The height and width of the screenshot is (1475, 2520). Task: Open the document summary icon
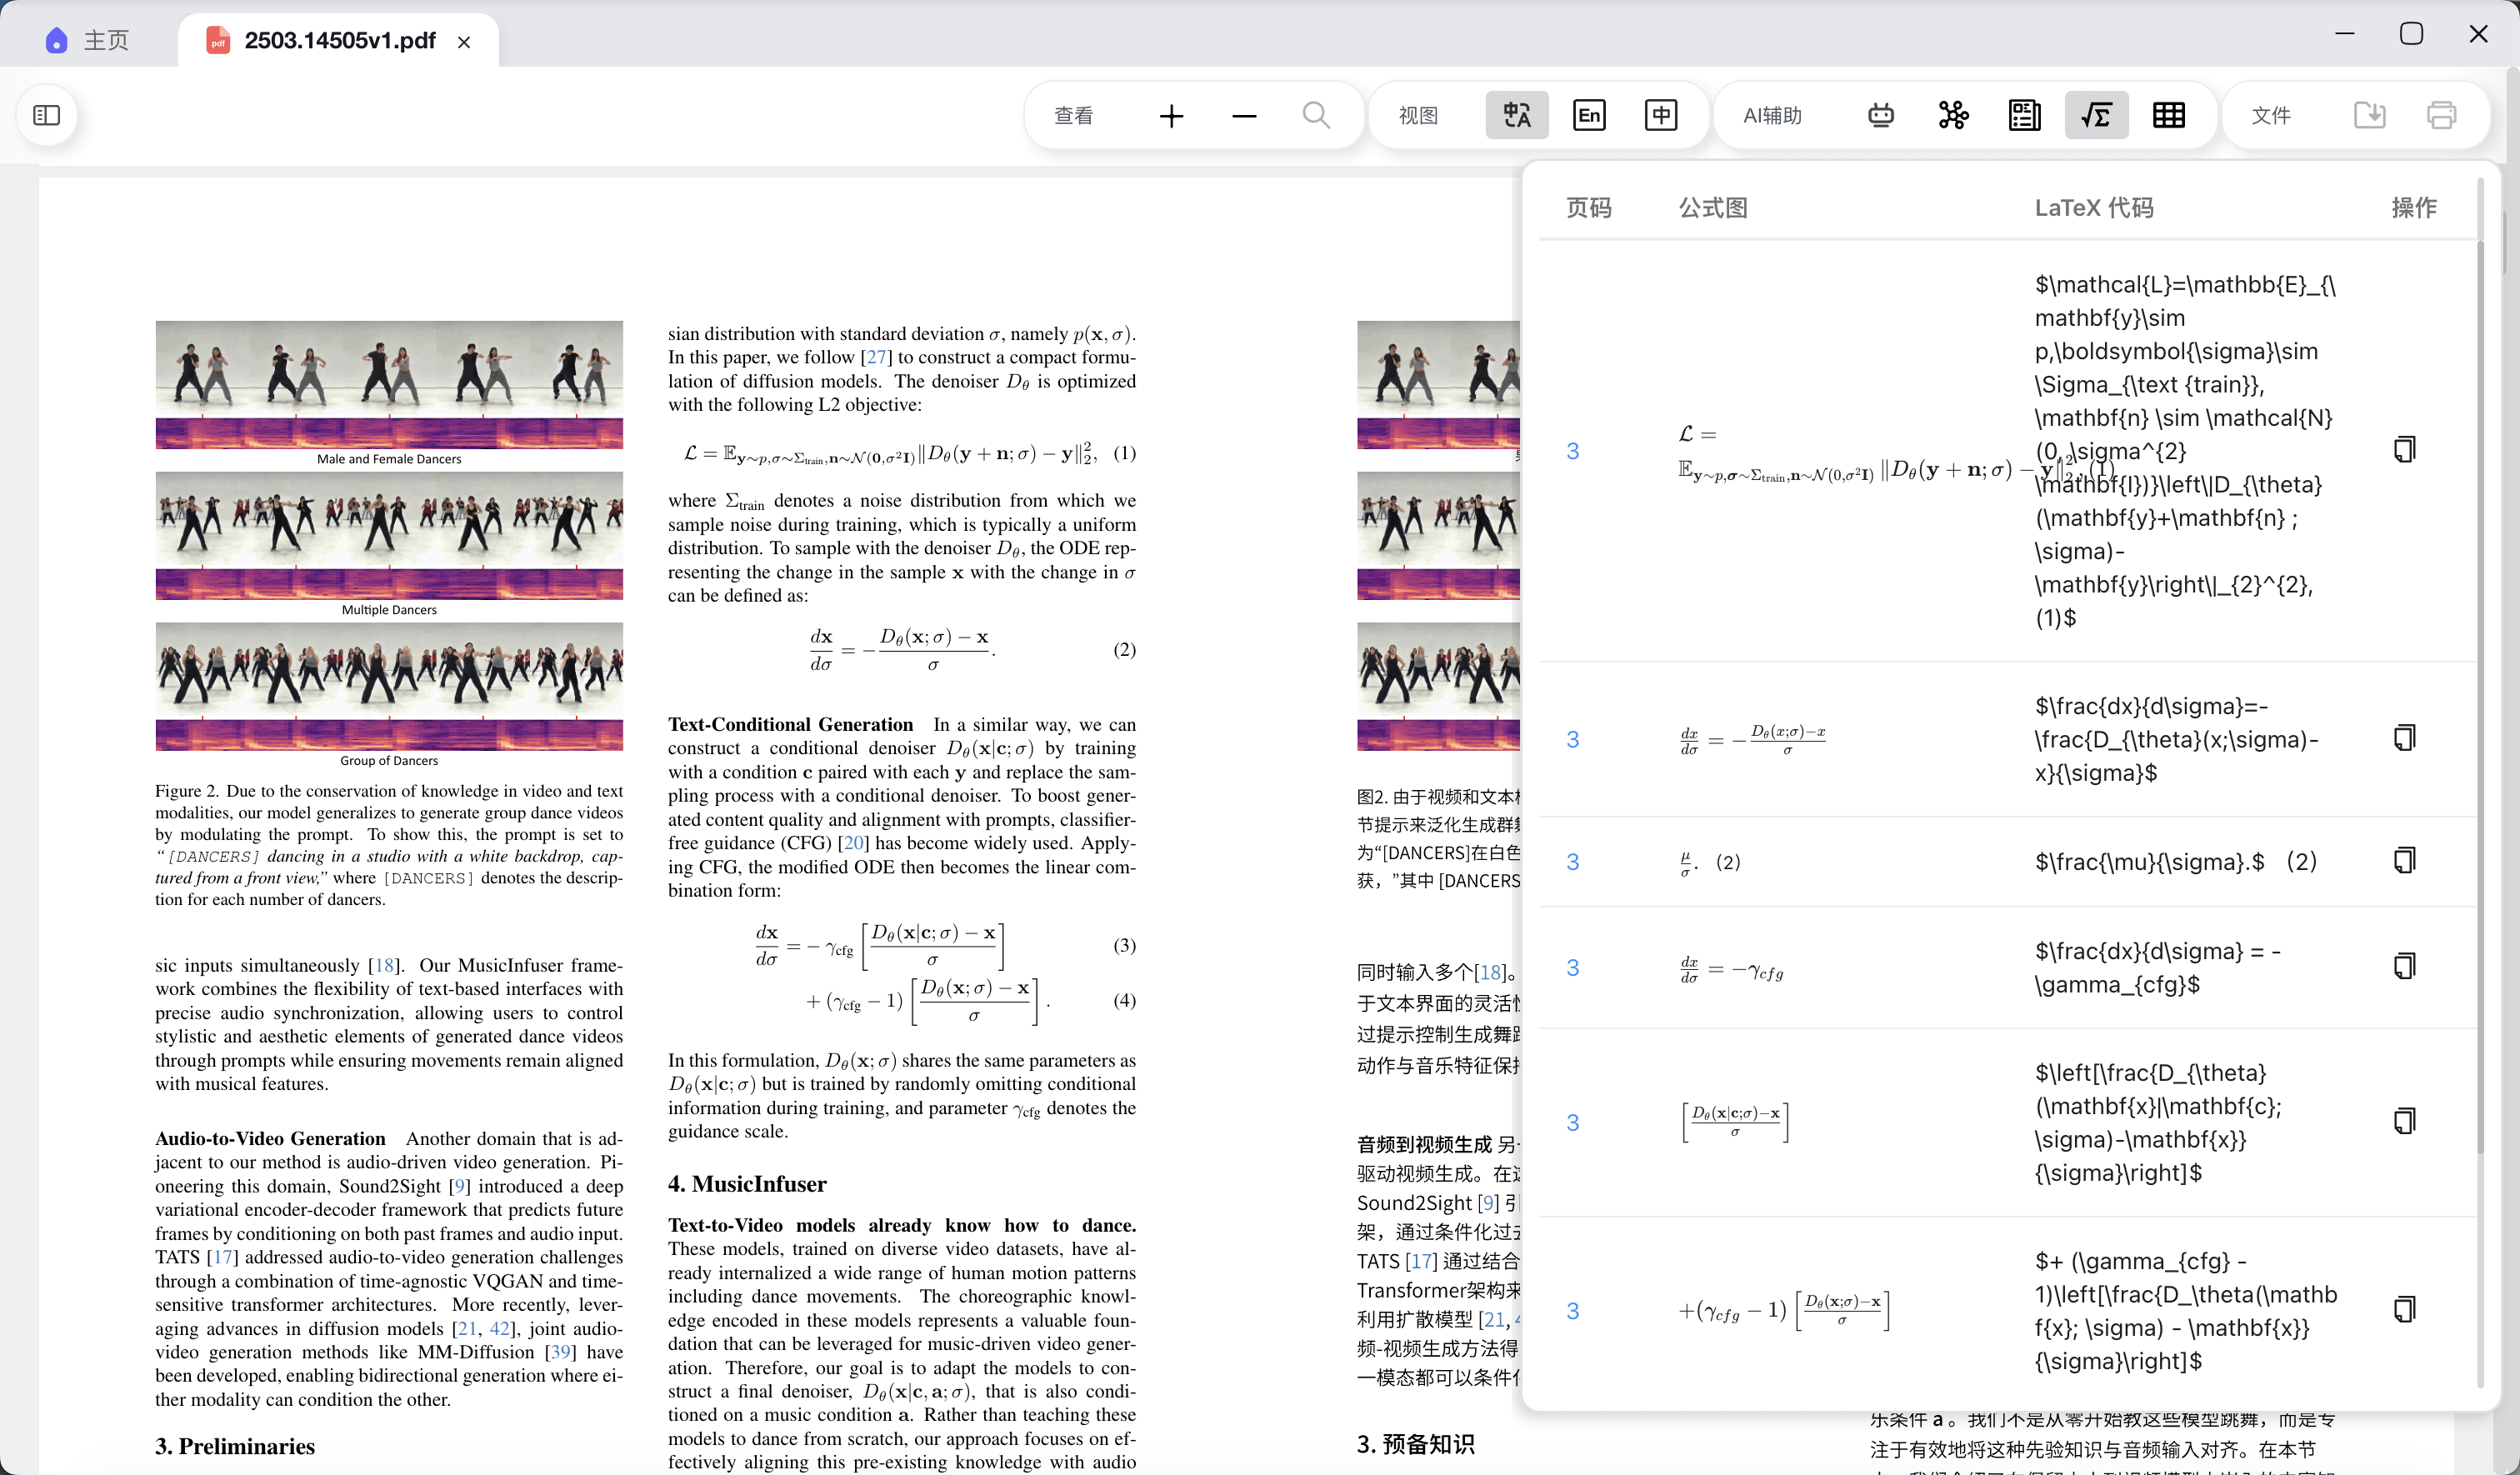pyautogui.click(x=2024, y=116)
